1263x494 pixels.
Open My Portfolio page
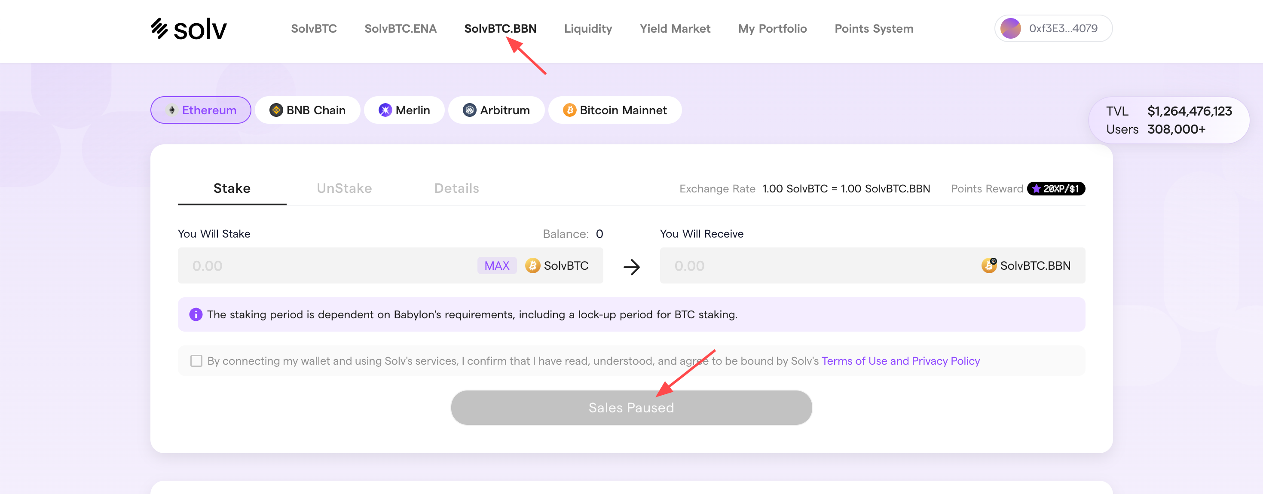point(772,29)
